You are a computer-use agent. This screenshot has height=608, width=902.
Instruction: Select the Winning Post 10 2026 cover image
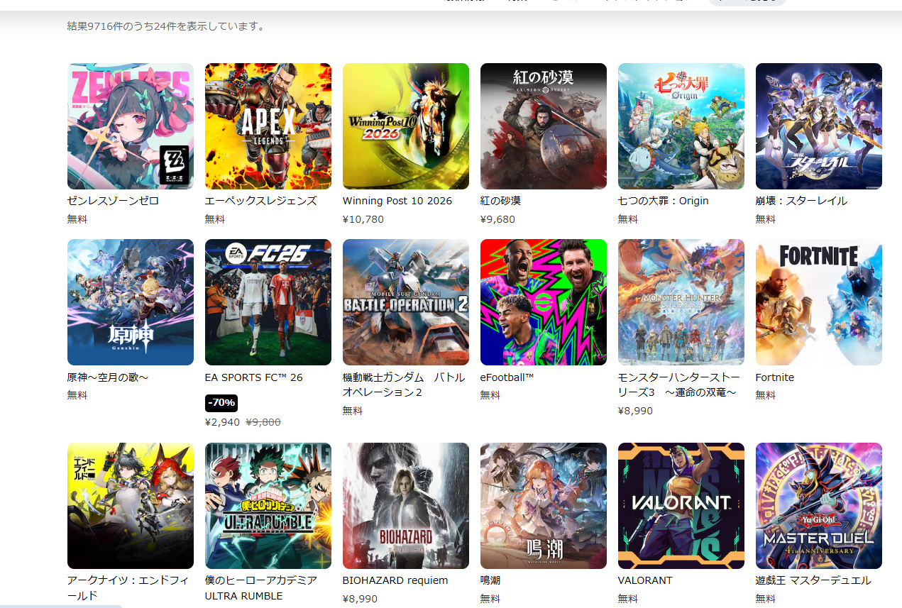[406, 126]
